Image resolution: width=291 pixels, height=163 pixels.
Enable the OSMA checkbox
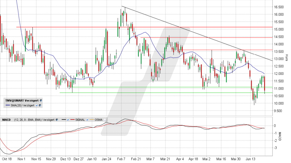105,120
